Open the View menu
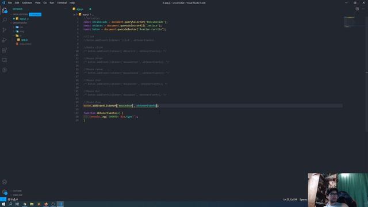This screenshot has width=368, height=207. 38,3
